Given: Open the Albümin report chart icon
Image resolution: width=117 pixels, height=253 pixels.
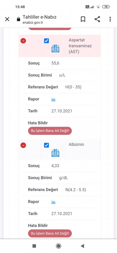Looking at the screenshot, I should click(x=53, y=202).
